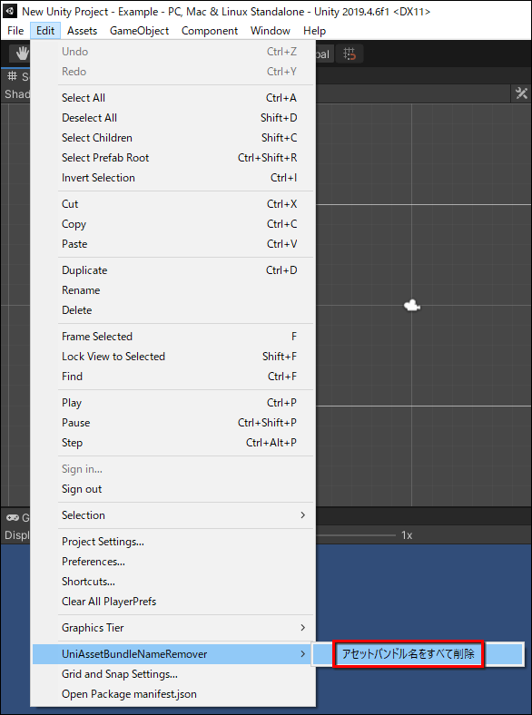532x715 pixels.
Task: Click Cut in the Edit menu
Action: [172, 204]
